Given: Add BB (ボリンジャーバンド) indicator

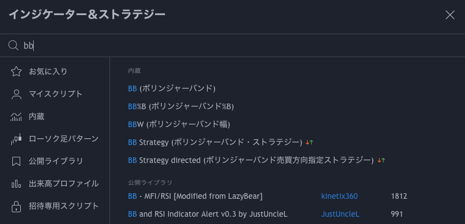Looking at the screenshot, I should click(172, 88).
